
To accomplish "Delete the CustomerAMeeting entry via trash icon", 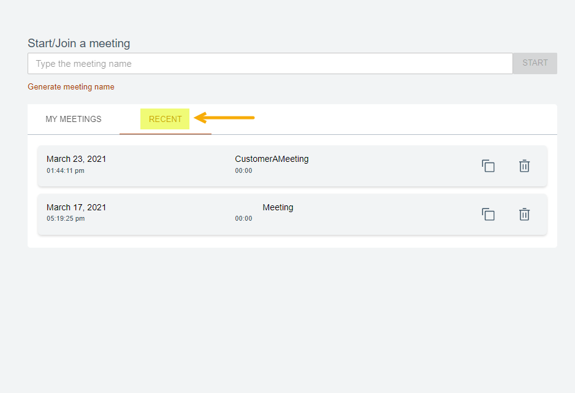I will click(x=524, y=166).
